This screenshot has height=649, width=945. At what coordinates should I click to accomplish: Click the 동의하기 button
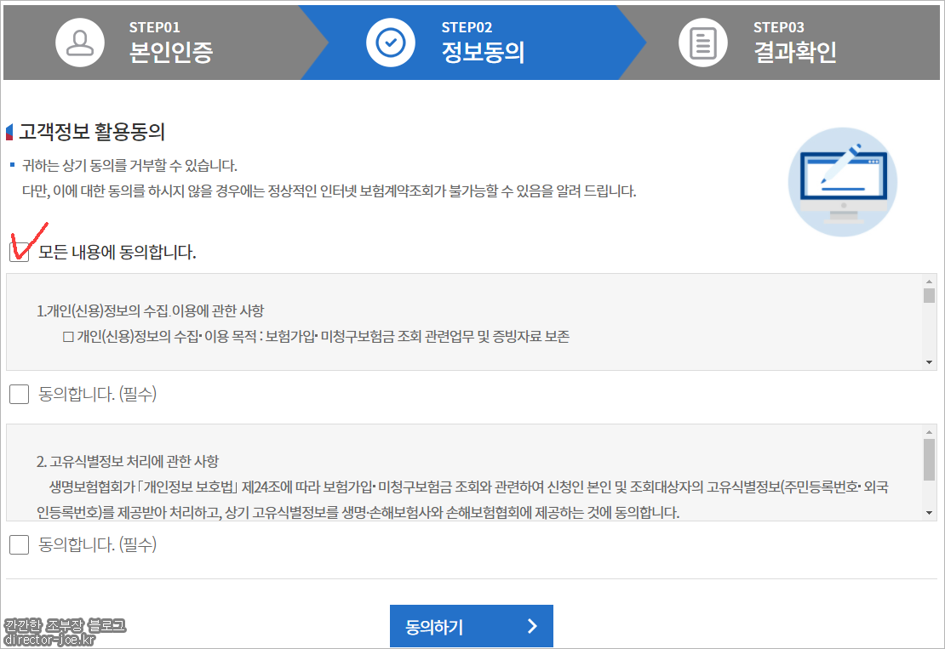coord(472,625)
